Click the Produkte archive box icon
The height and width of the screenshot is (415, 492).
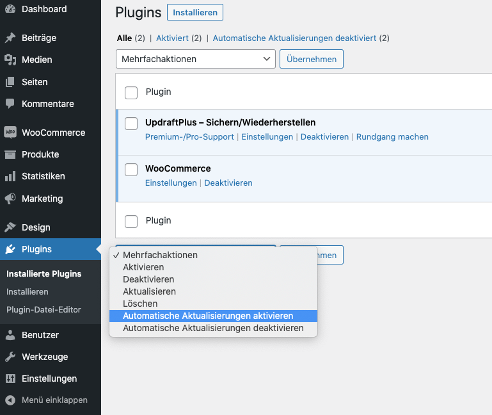point(10,154)
